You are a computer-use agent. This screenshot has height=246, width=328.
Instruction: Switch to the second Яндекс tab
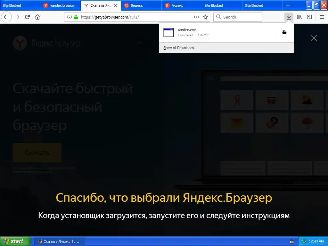click(x=182, y=5)
